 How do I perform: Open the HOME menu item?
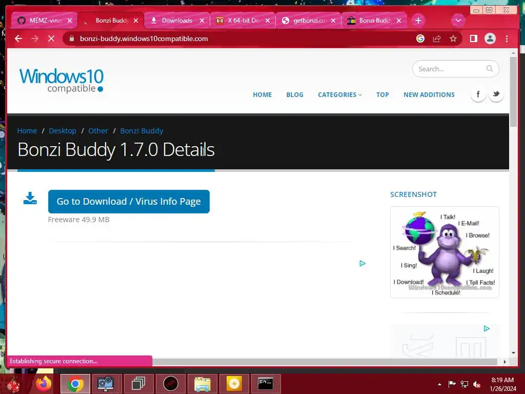(262, 95)
